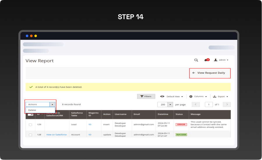The width and height of the screenshot is (262, 160).
Task: Go to the next page arrow
Action: [227, 105]
